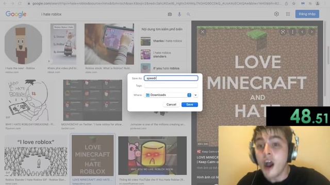Click the magnifier search icon
The height and width of the screenshot is (185, 330).
point(188,14)
